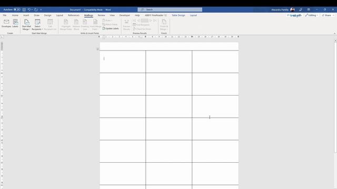
Task: Switch to the Table Design tab
Action: (179, 15)
